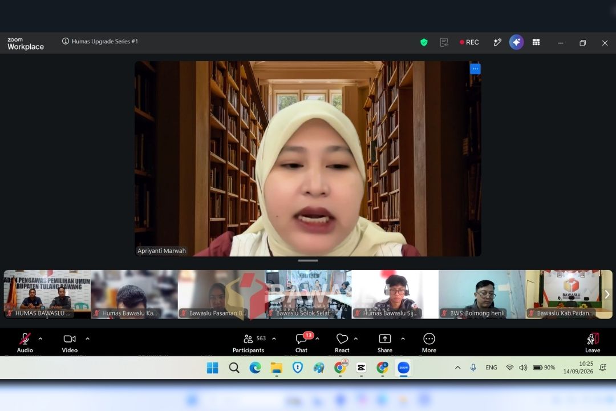Select the Humas Bawaslu Ka... participant thumbnail

tap(135, 294)
